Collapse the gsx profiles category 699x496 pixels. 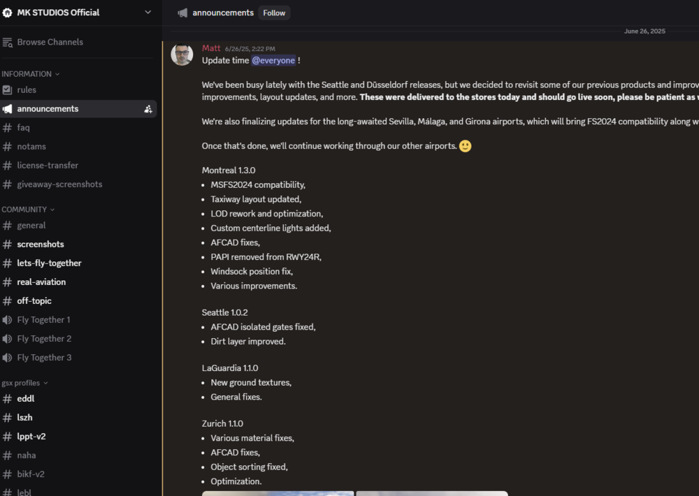tap(24, 383)
